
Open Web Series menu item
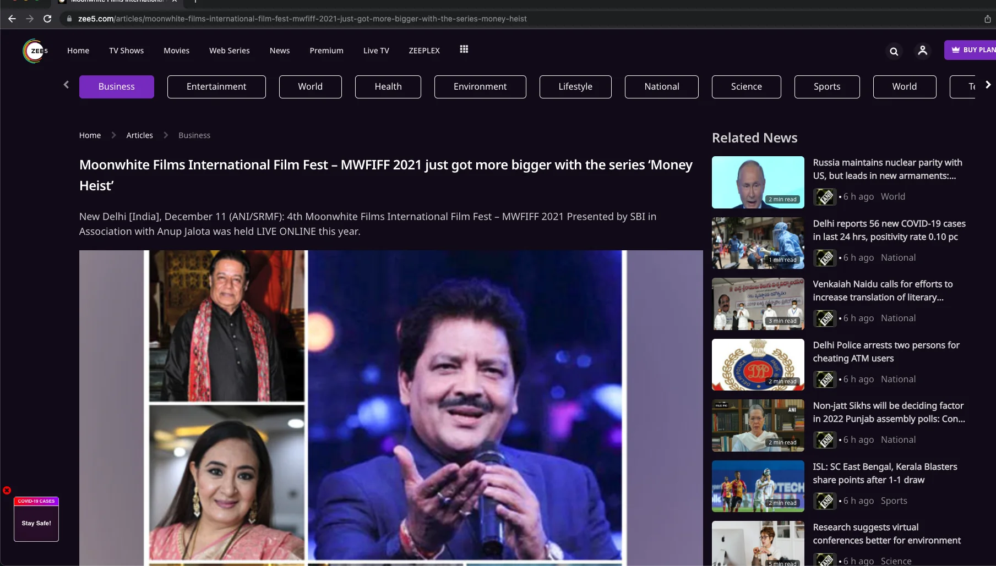click(x=229, y=51)
